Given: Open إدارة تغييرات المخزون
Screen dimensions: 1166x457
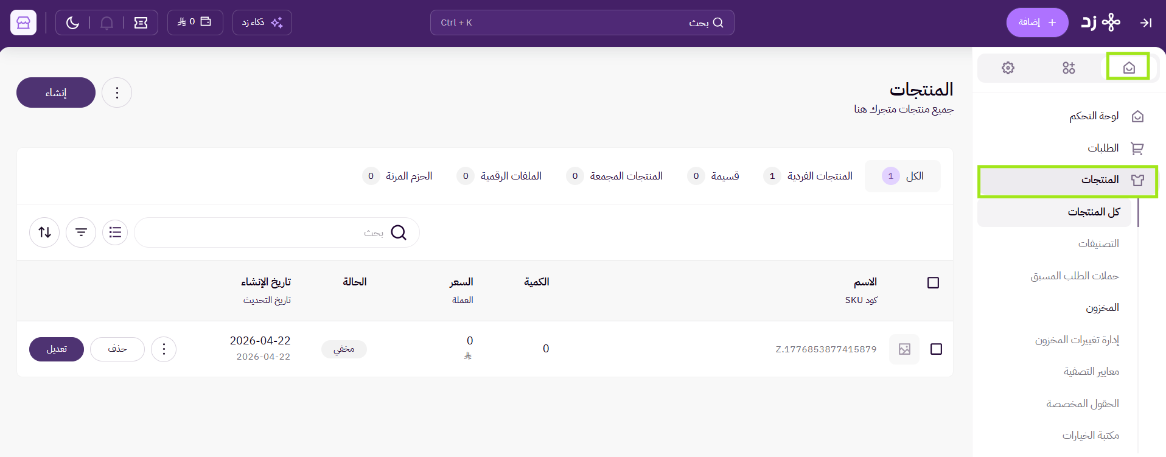Looking at the screenshot, I should [x=1077, y=340].
